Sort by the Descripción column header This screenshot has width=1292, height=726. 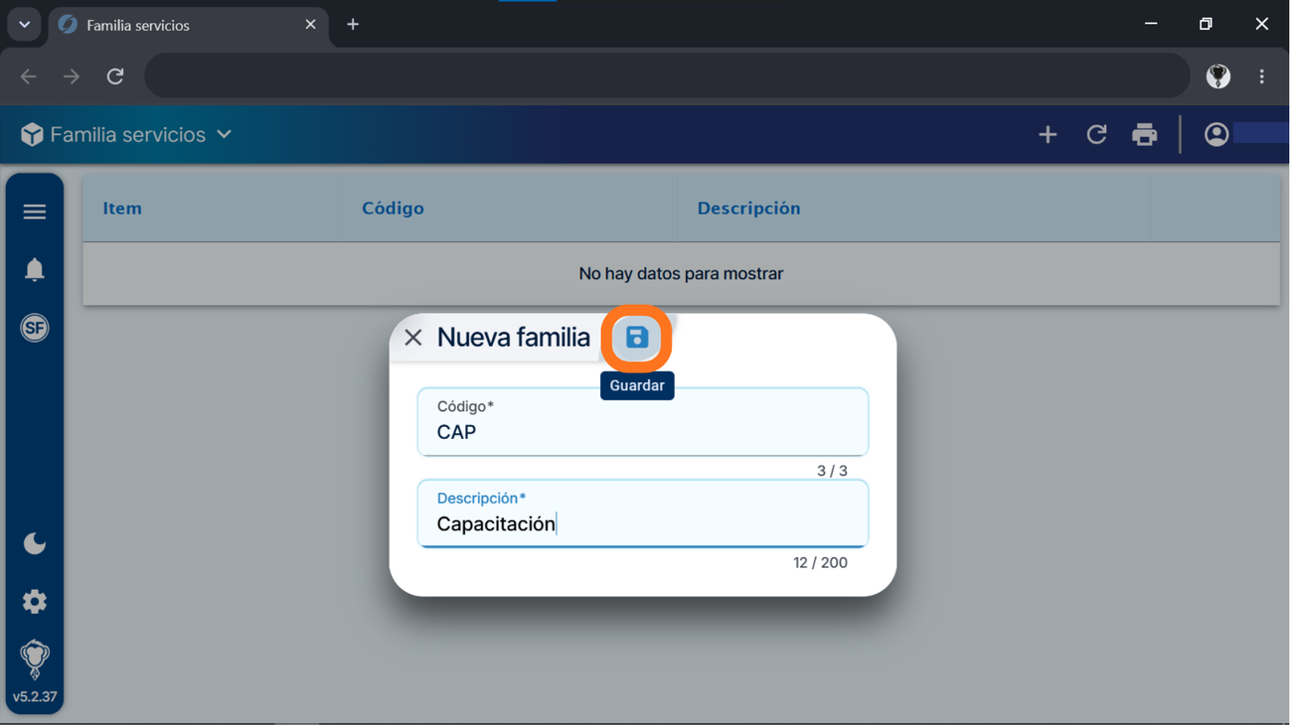[x=748, y=209]
